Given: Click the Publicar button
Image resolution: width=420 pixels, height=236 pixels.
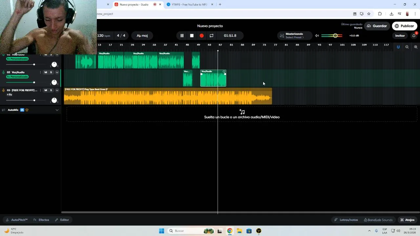Looking at the screenshot, I should point(404,26).
